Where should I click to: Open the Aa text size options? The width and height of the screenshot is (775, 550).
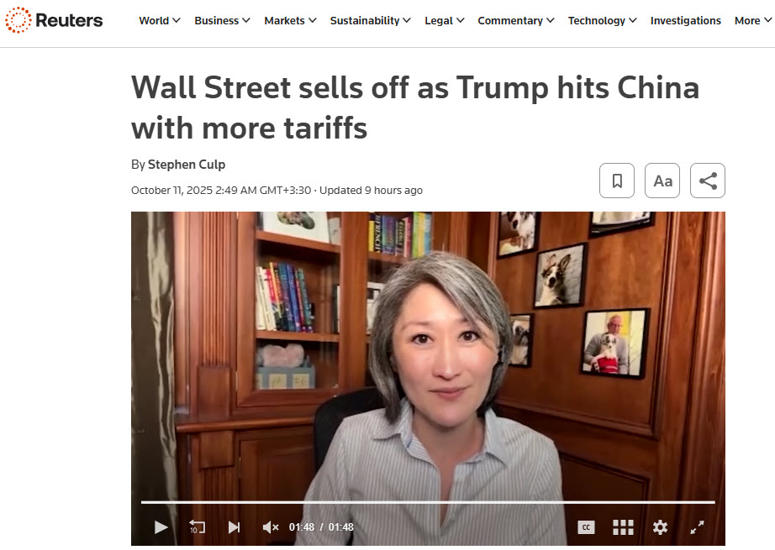click(662, 181)
